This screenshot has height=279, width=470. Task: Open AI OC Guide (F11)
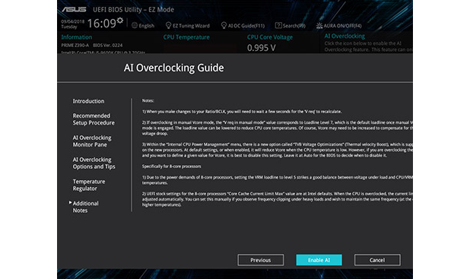(243, 26)
